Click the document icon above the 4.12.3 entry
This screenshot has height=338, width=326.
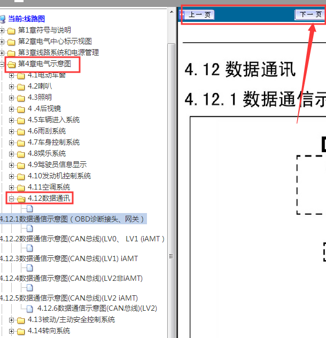(x=30, y=248)
